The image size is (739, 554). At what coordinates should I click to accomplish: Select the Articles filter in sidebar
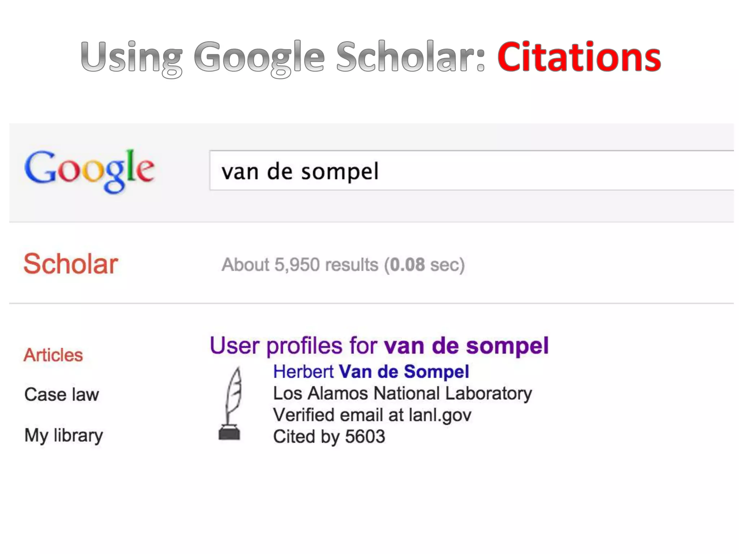tap(53, 355)
